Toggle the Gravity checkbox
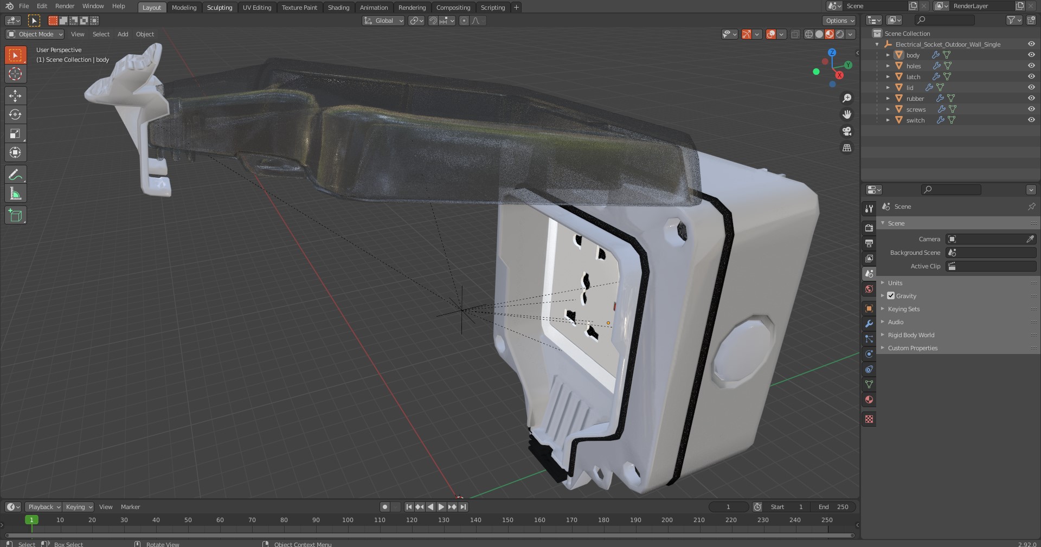The image size is (1041, 547). (891, 296)
